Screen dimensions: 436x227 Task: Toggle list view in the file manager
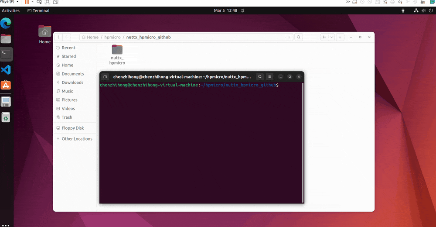coord(324,37)
